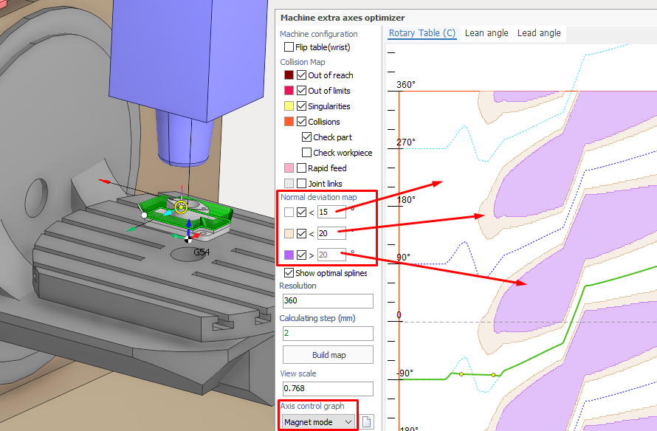
Task: Enable the Flip table(wrist) checkbox
Action: click(x=289, y=47)
